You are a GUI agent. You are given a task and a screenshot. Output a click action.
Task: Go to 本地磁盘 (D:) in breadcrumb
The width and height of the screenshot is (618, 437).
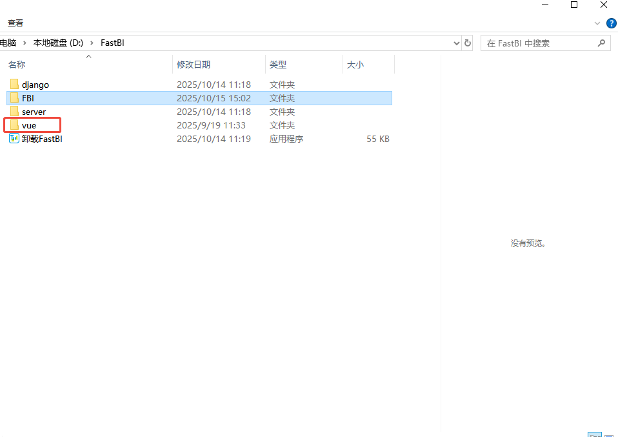coord(58,43)
